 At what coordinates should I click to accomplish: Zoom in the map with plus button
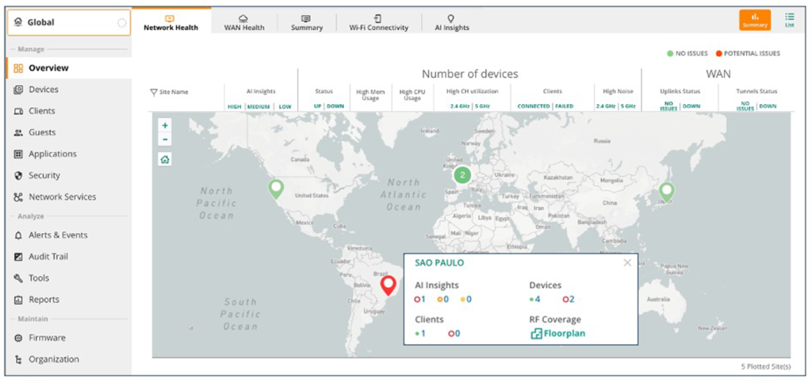pos(165,125)
